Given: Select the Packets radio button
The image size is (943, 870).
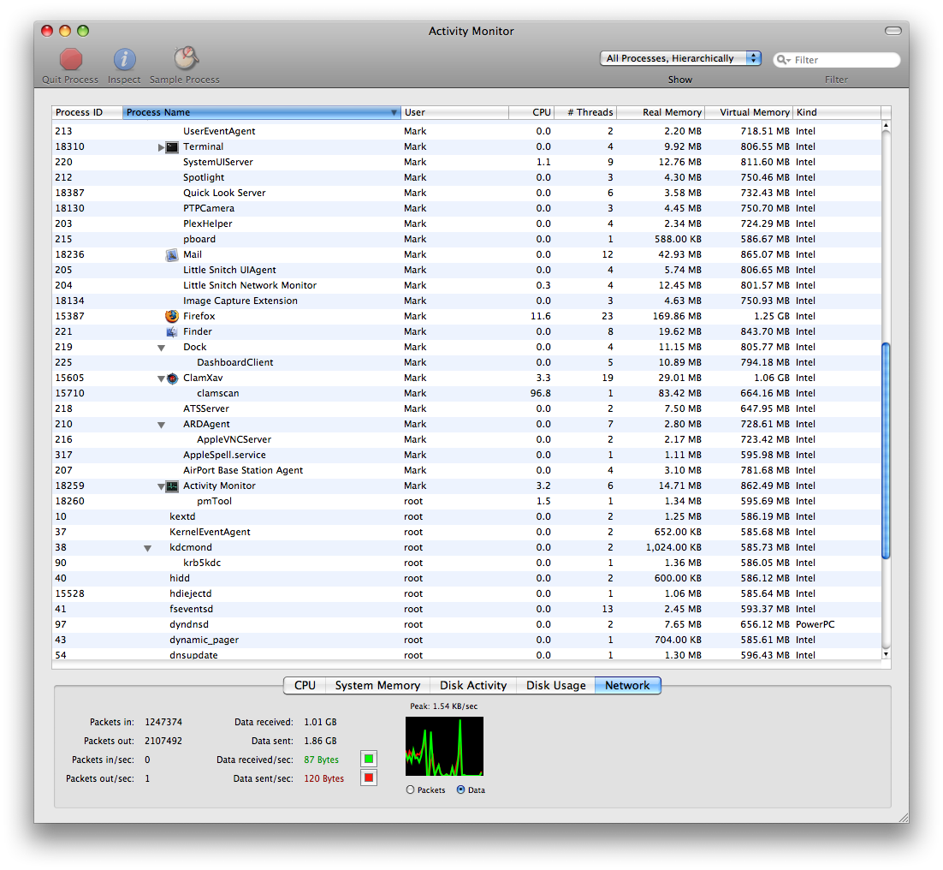Looking at the screenshot, I should click(x=410, y=790).
